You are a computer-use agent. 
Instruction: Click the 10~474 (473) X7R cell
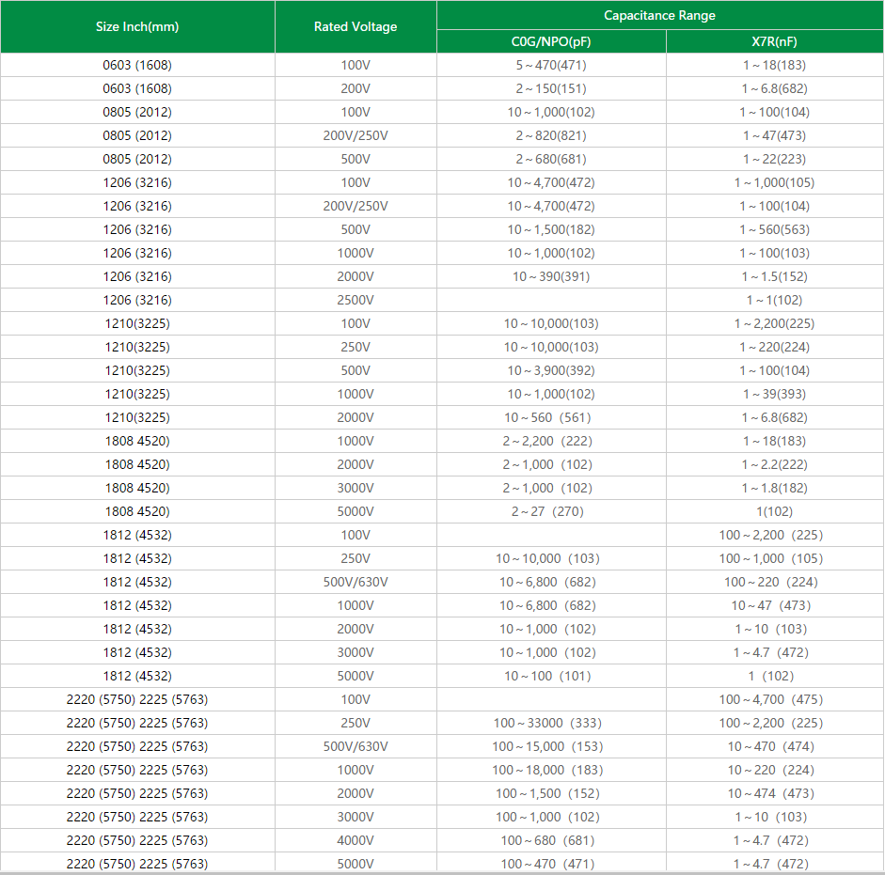click(x=775, y=793)
